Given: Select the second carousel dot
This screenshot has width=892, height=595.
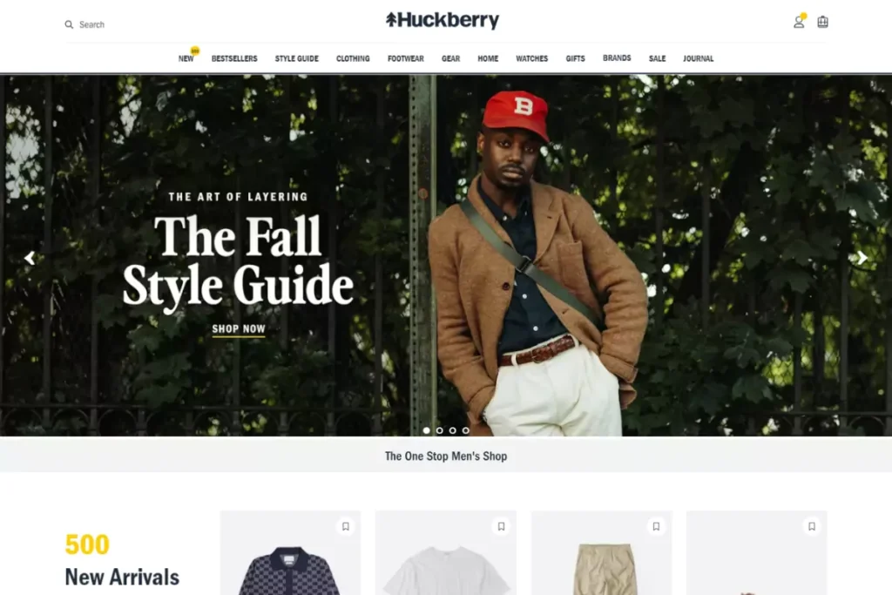Looking at the screenshot, I should pos(439,430).
